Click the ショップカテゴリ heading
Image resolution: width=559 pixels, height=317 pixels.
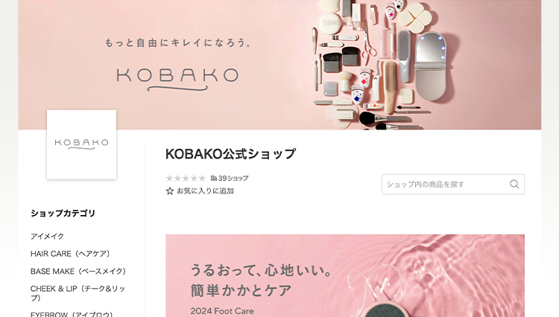63,213
